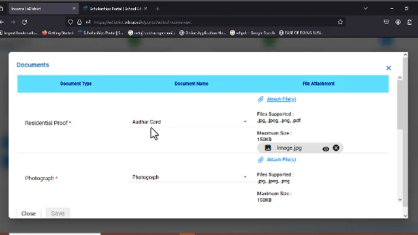This screenshot has width=418, height=235.
Task: Go forward to the next page
Action: pyautogui.click(x=13, y=22)
